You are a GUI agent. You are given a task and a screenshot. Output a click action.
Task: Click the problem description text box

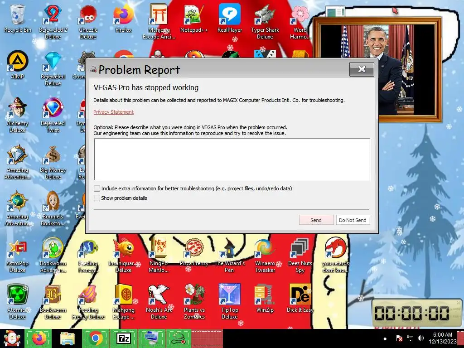232,159
